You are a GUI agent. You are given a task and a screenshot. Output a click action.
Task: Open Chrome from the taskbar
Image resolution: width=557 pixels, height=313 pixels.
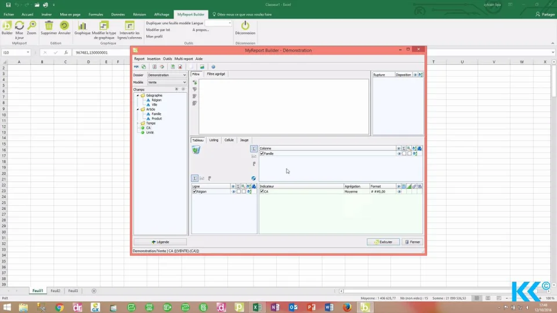pos(59,307)
